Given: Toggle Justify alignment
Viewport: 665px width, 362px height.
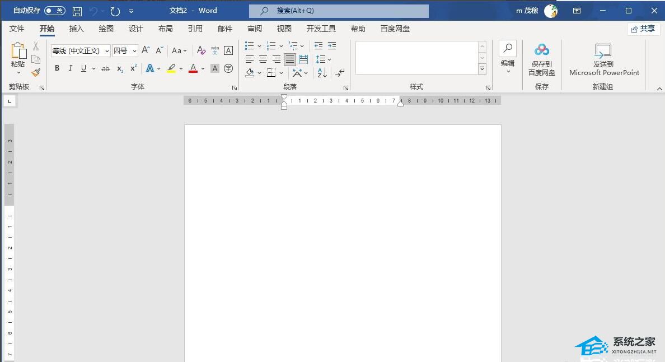Looking at the screenshot, I should pos(290,59).
